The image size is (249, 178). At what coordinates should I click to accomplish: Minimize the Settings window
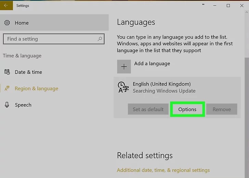(215, 6)
